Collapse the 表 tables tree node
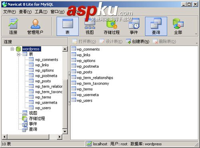Screen dimensions: 200x148 point(19,54)
